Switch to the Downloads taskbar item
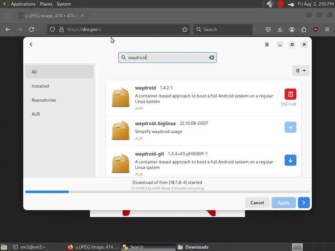335x251 pixels. point(203,247)
